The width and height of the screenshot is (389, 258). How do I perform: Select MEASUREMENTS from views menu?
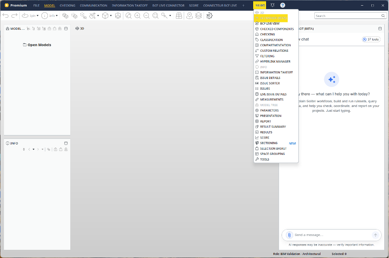(276, 100)
